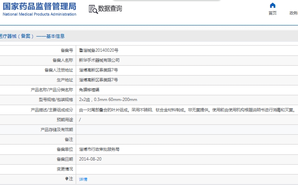Click the 变更情况 label

click(65, 169)
